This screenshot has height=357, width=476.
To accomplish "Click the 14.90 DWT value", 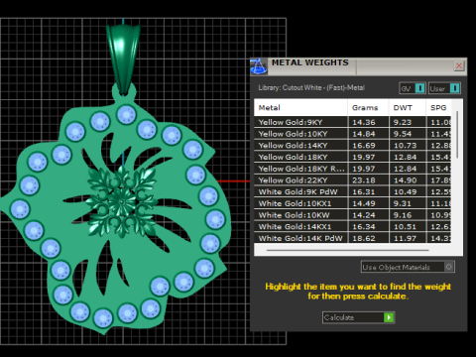I will 405,180.
